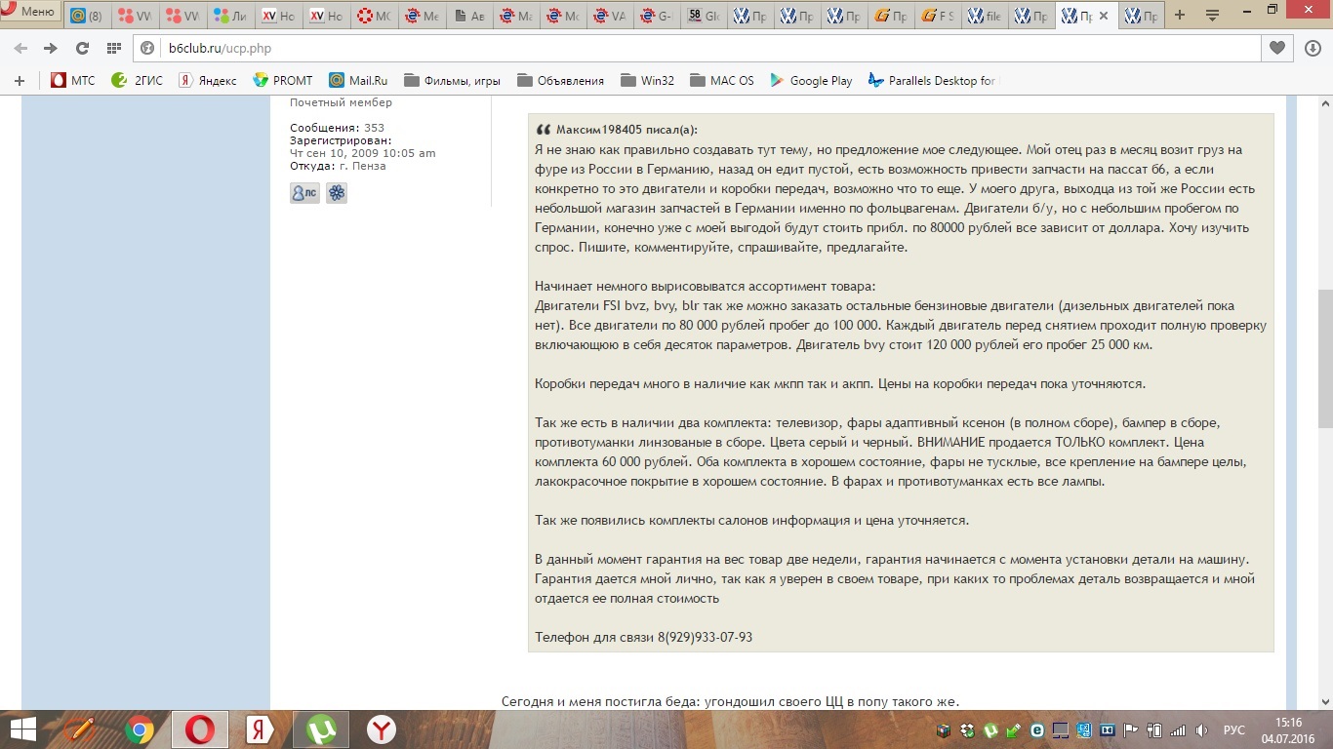The height and width of the screenshot is (749, 1333).
Task: Open the downloads arrow icon
Action: (1313, 48)
